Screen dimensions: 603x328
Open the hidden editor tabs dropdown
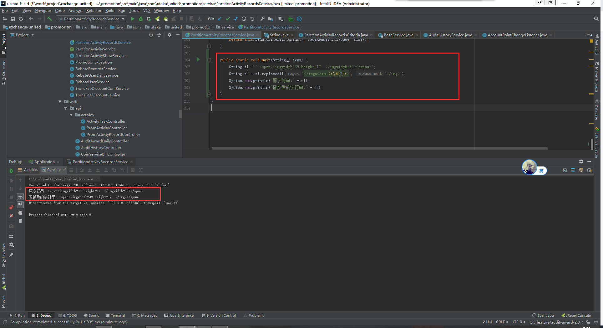click(x=588, y=35)
